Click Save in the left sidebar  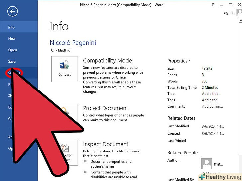(19, 61)
